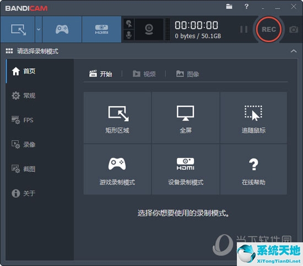Click the pause recording button

244,30
